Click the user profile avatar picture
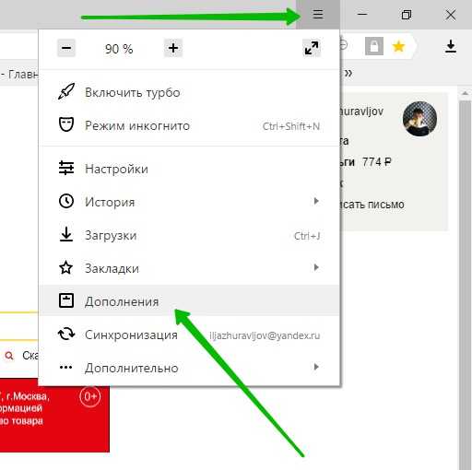The image size is (472, 470). coord(419,119)
